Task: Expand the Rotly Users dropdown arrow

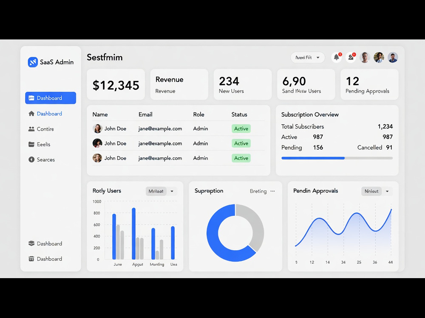Action: coord(172,191)
